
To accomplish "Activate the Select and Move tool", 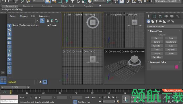I will (73, 1).
